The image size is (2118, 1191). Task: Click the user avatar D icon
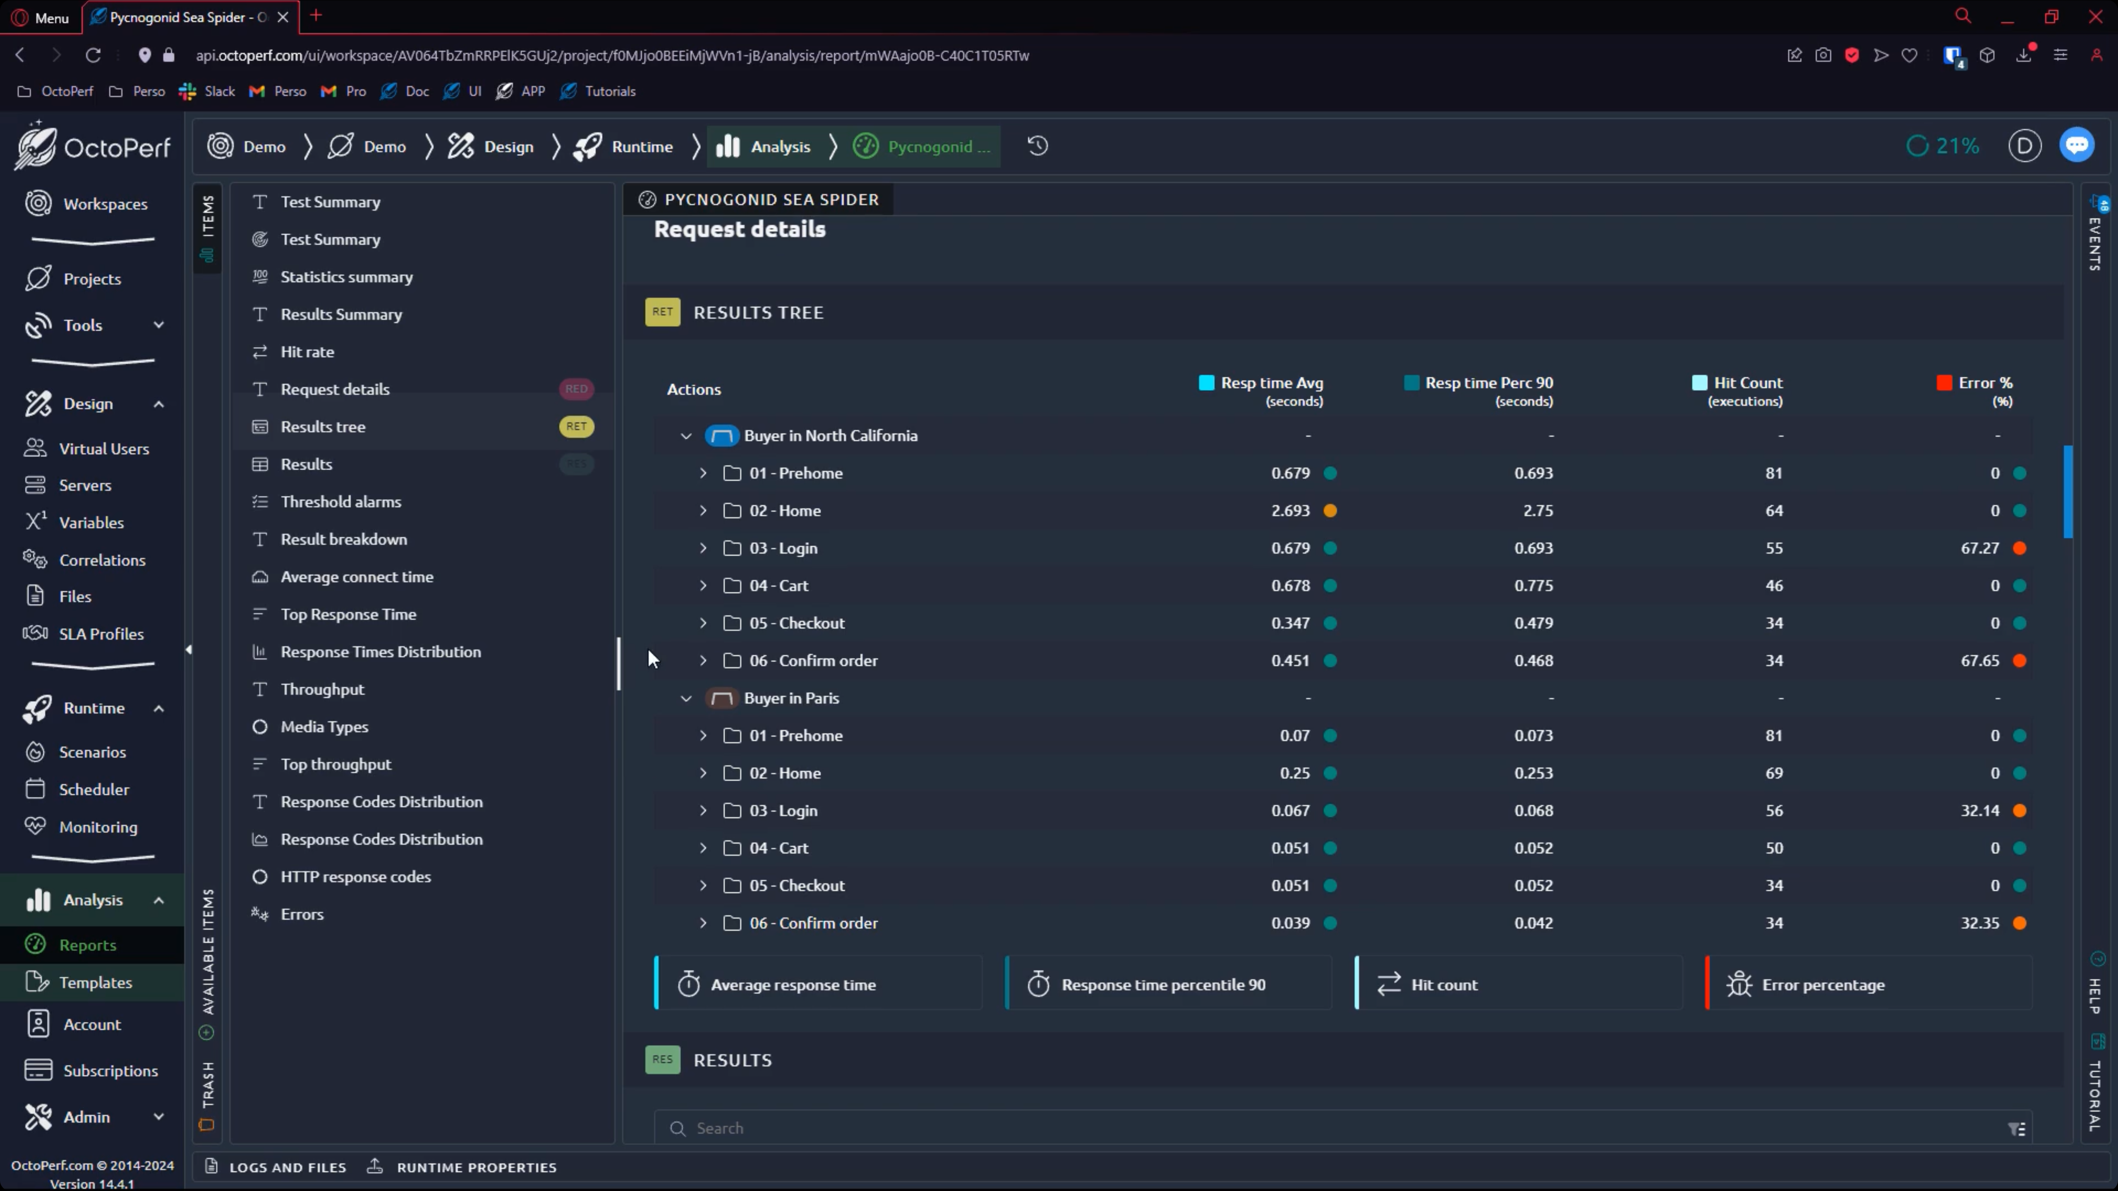pos(2024,146)
